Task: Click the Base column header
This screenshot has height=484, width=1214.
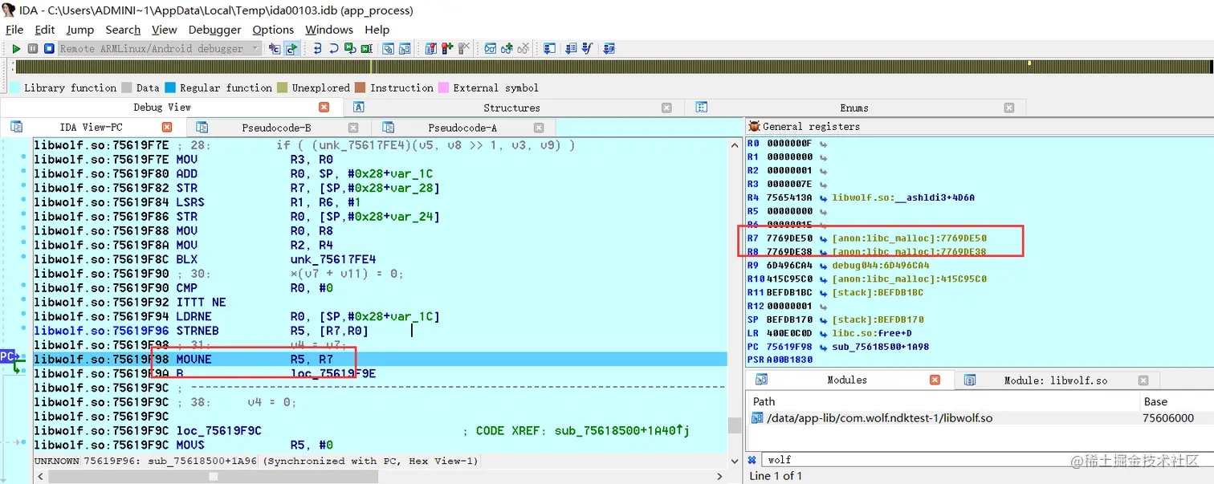Action: click(x=1175, y=401)
